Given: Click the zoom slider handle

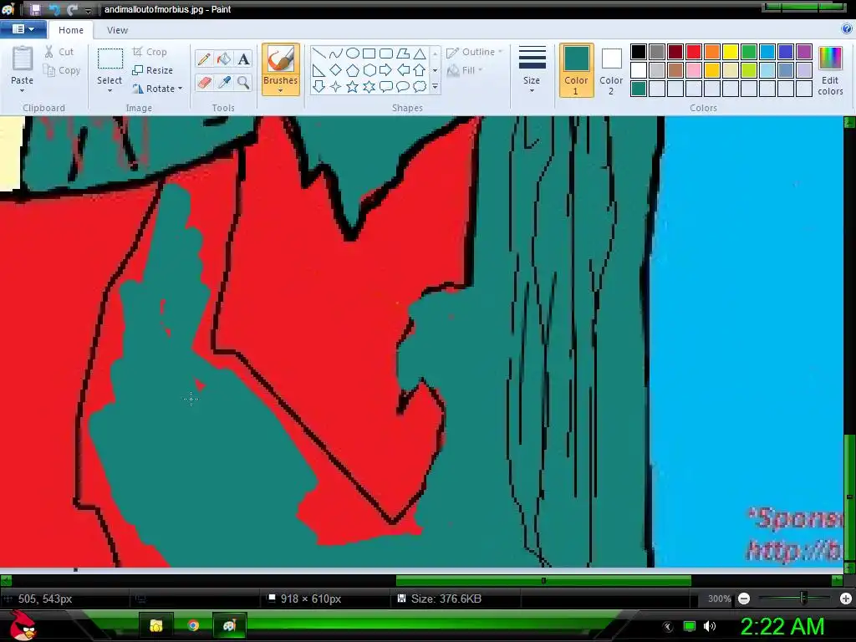Looking at the screenshot, I should pos(803,599).
